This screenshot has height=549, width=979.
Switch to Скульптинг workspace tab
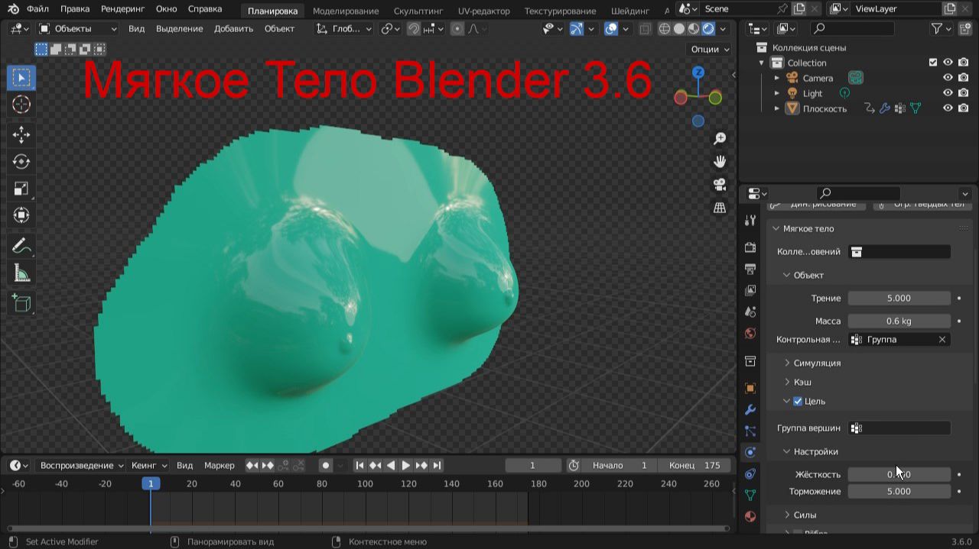click(418, 11)
